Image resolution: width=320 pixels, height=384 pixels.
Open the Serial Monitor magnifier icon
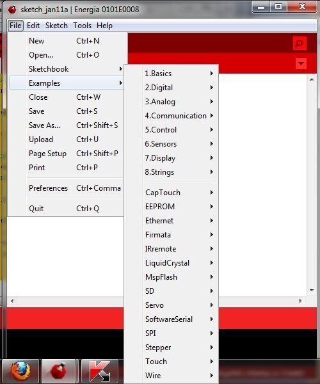300,43
